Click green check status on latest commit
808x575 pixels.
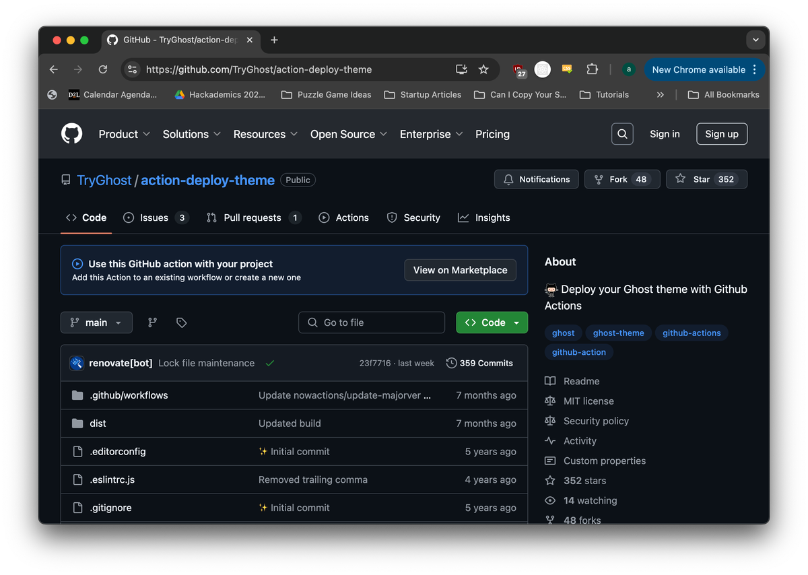pos(270,363)
